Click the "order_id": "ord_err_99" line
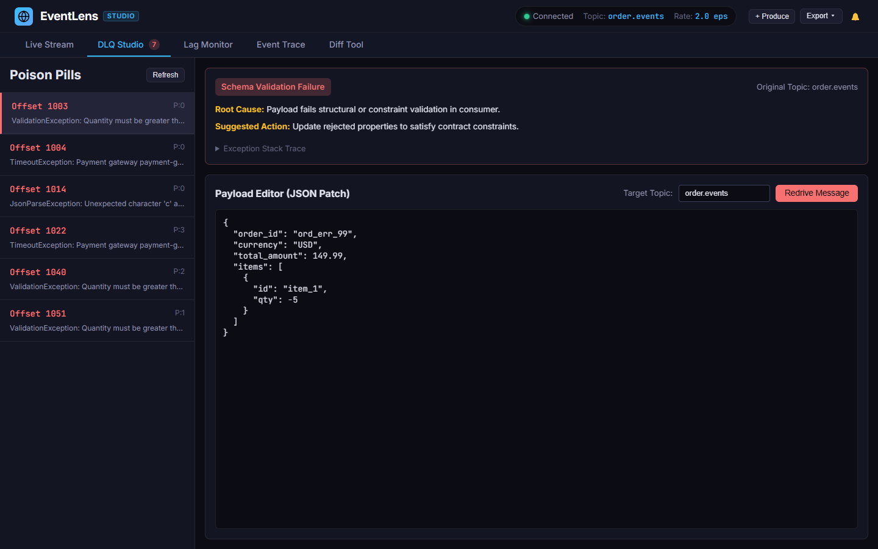The width and height of the screenshot is (878, 549). click(295, 234)
